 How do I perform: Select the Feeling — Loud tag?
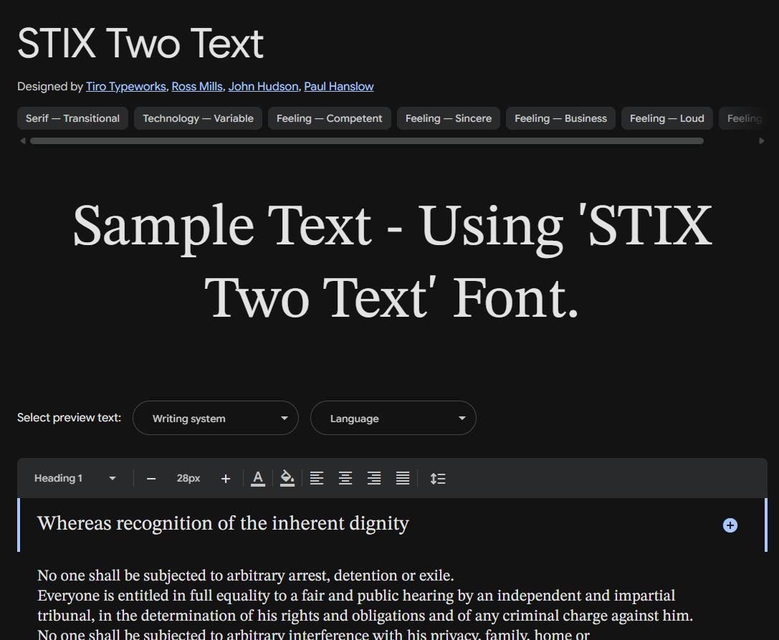[x=667, y=118]
